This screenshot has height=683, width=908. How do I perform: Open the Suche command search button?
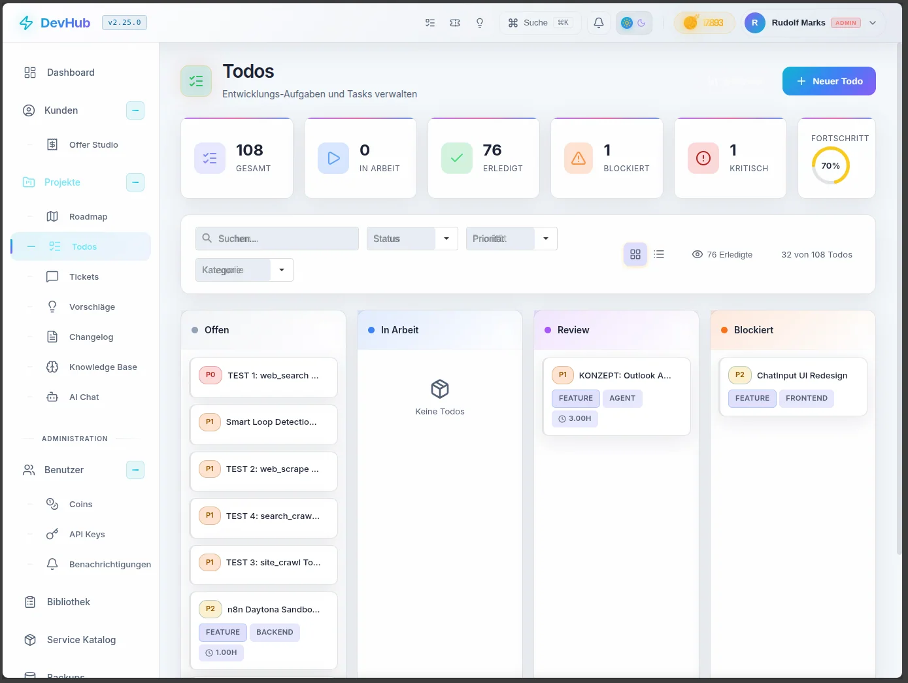(540, 23)
